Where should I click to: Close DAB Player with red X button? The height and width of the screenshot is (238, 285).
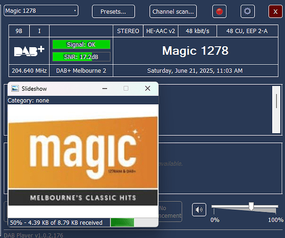pyautogui.click(x=275, y=11)
